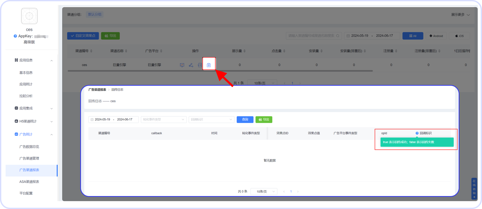Open the 在线咨询 side widget
Viewport: 482px width, 209px height.
(474, 189)
